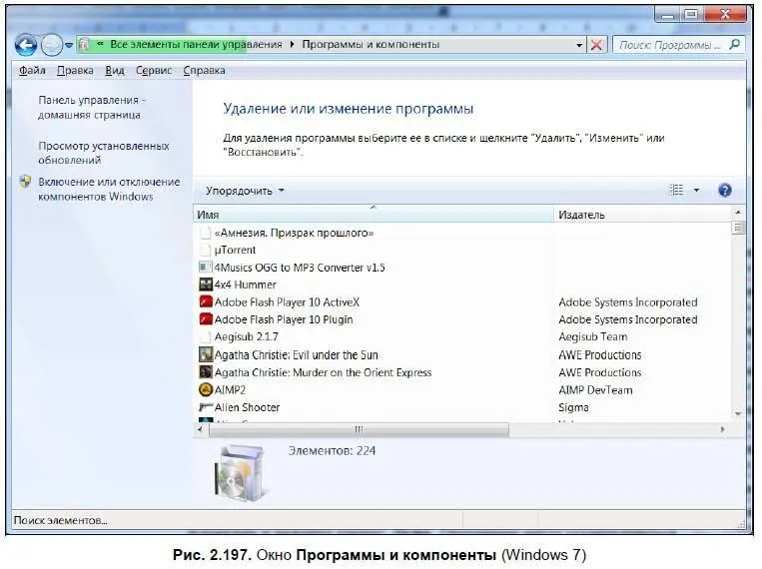Select 'Adobe Flash Player 10 ActiveX'
Image resolution: width=762 pixels, height=569 pixels.
[x=287, y=302]
